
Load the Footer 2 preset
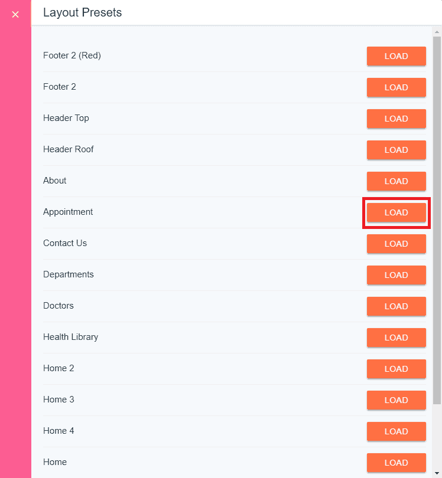[396, 87]
